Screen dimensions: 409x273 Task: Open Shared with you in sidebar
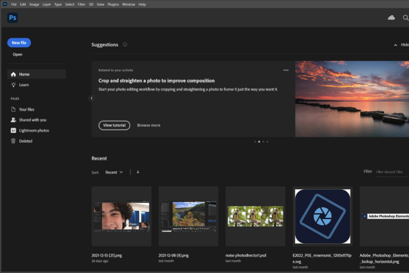pos(37,119)
